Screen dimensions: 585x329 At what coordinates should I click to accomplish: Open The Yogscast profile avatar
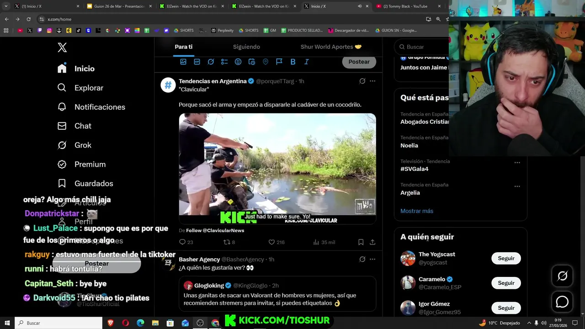[x=408, y=258]
